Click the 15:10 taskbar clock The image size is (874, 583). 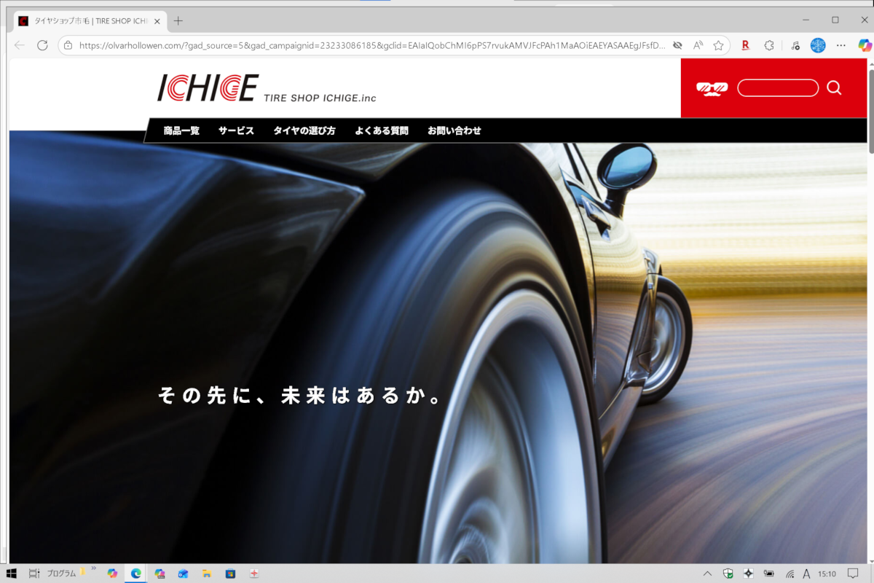(x=827, y=574)
